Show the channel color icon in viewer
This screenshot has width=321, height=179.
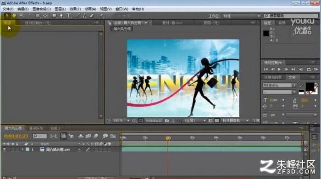click(180, 121)
